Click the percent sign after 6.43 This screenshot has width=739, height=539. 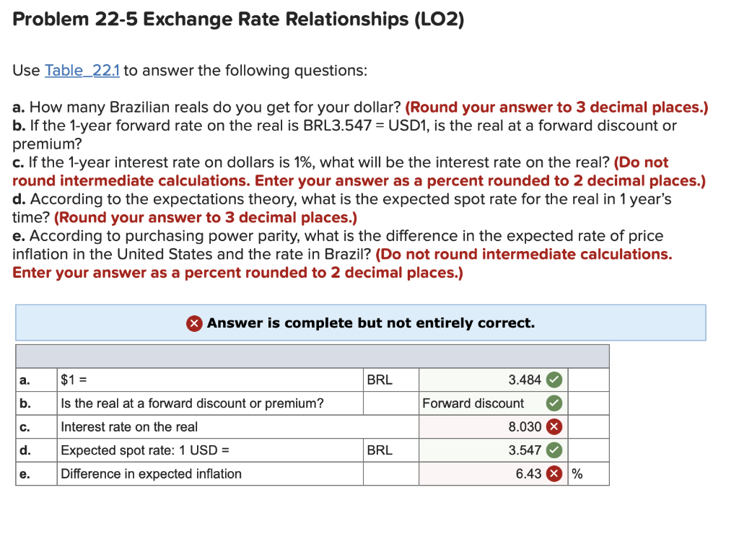pos(577,473)
